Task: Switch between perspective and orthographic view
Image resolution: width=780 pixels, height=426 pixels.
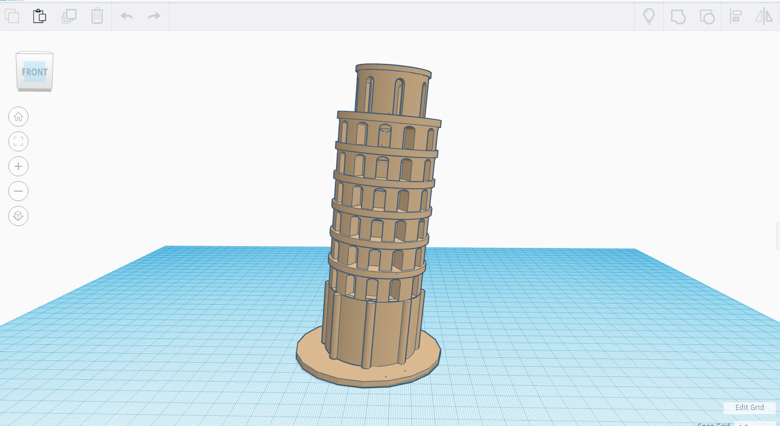Action: (18, 216)
